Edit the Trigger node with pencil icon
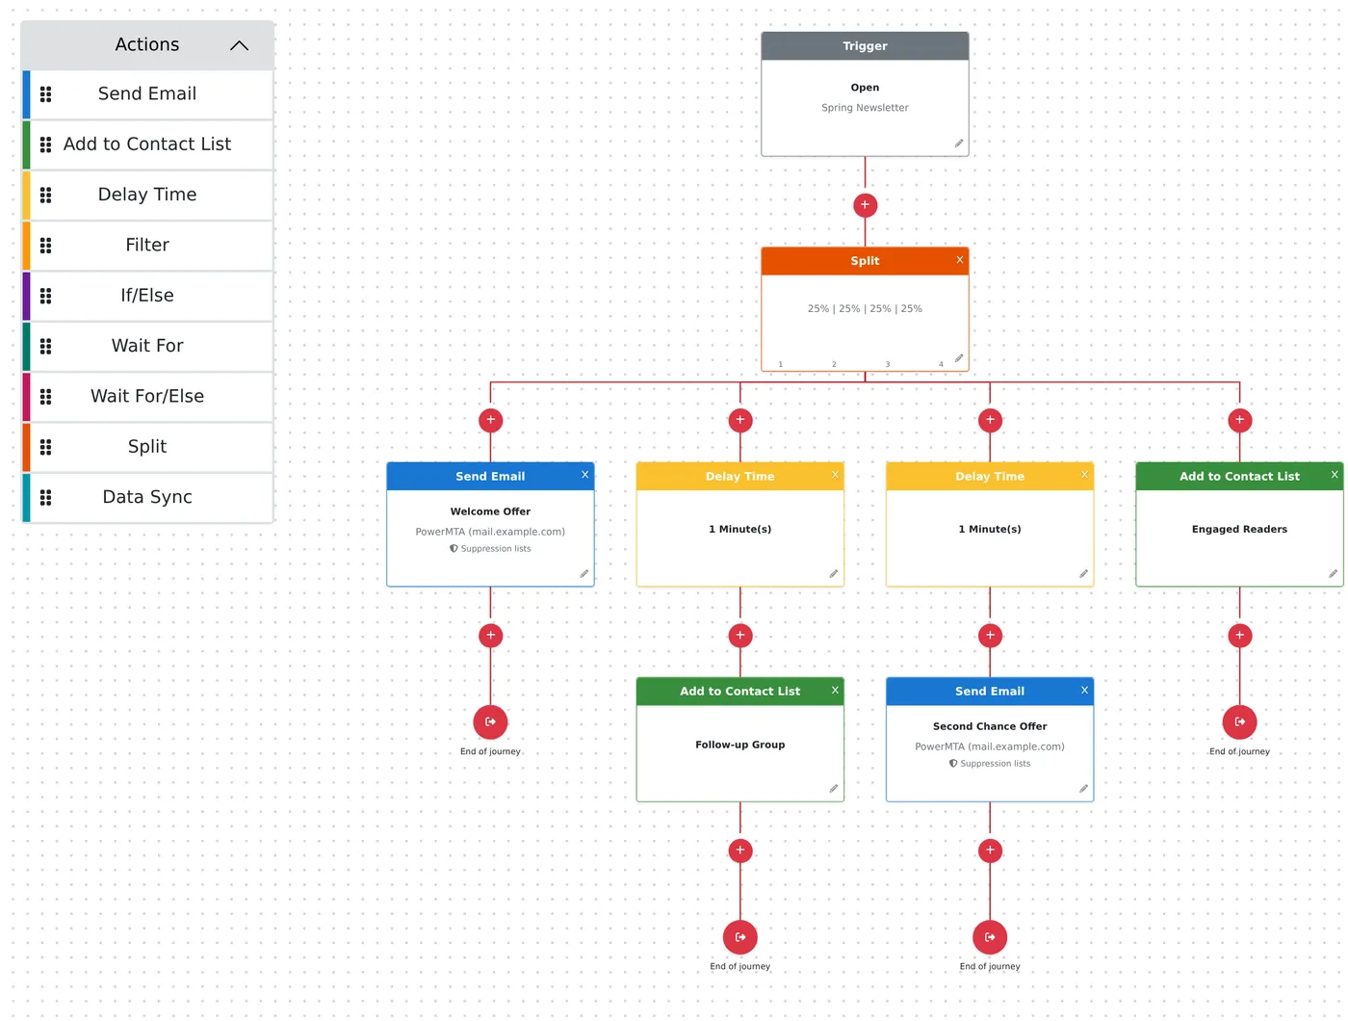Screen dimensions: 1348x1021 (x=959, y=144)
